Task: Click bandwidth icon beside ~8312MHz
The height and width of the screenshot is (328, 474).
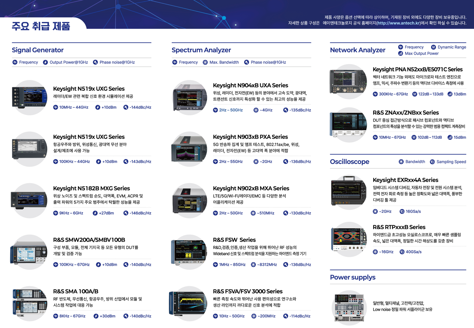Action: point(253,265)
